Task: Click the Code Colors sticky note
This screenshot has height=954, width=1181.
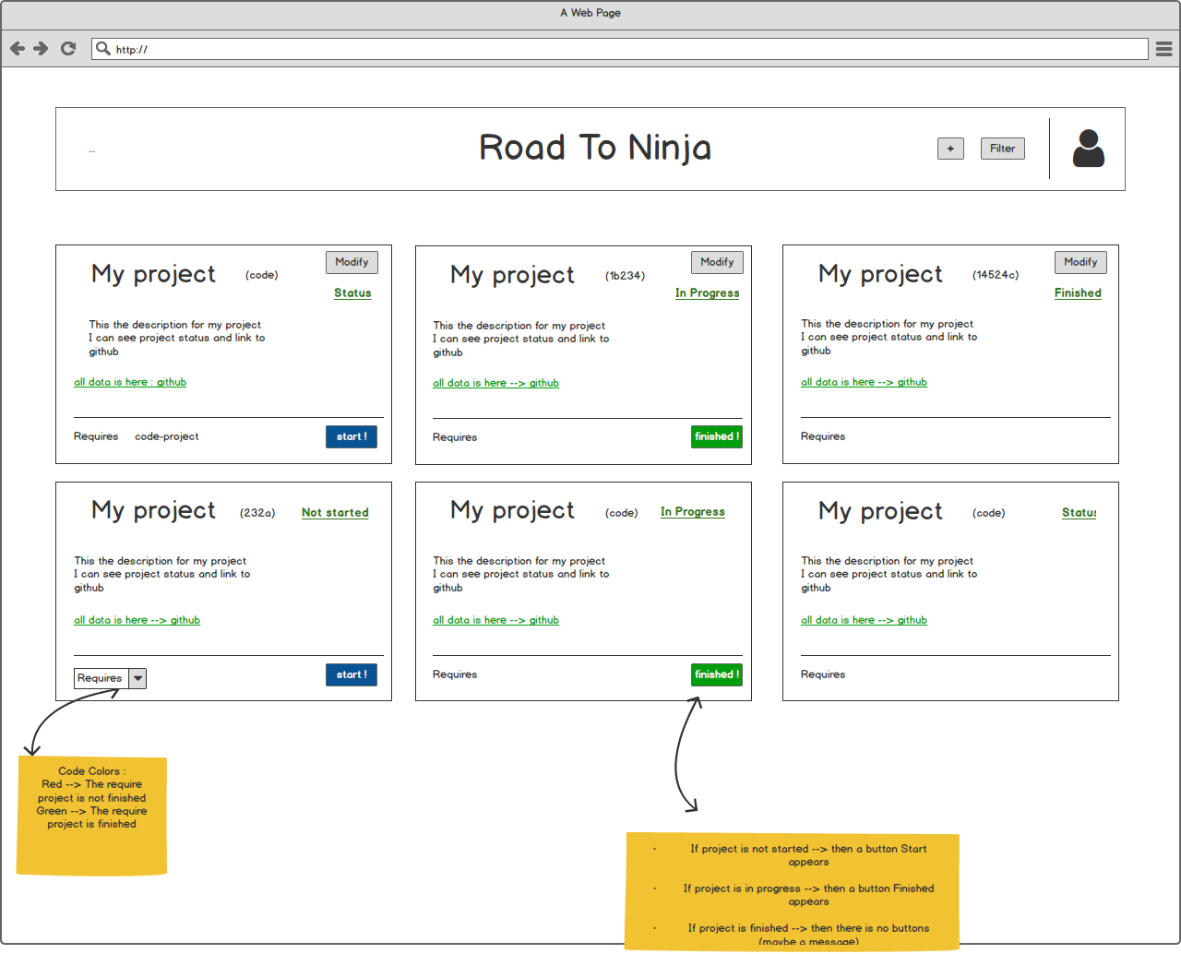Action: tap(91, 815)
